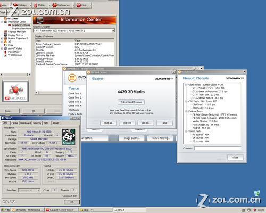Click the Display Options tree icon
The width and height of the screenshot is (266, 213).
[5, 35]
